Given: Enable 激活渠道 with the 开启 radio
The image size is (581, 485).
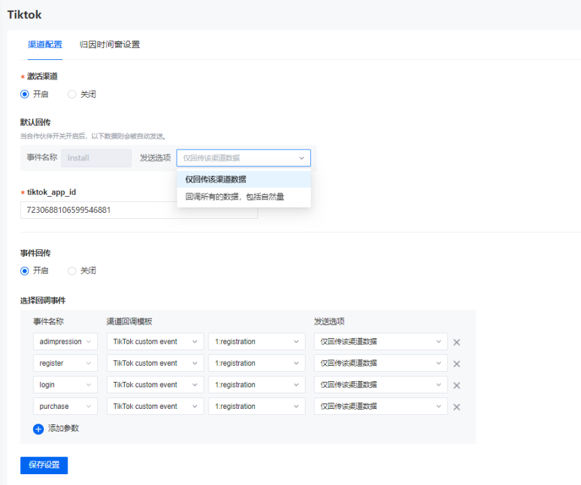Looking at the screenshot, I should point(24,94).
